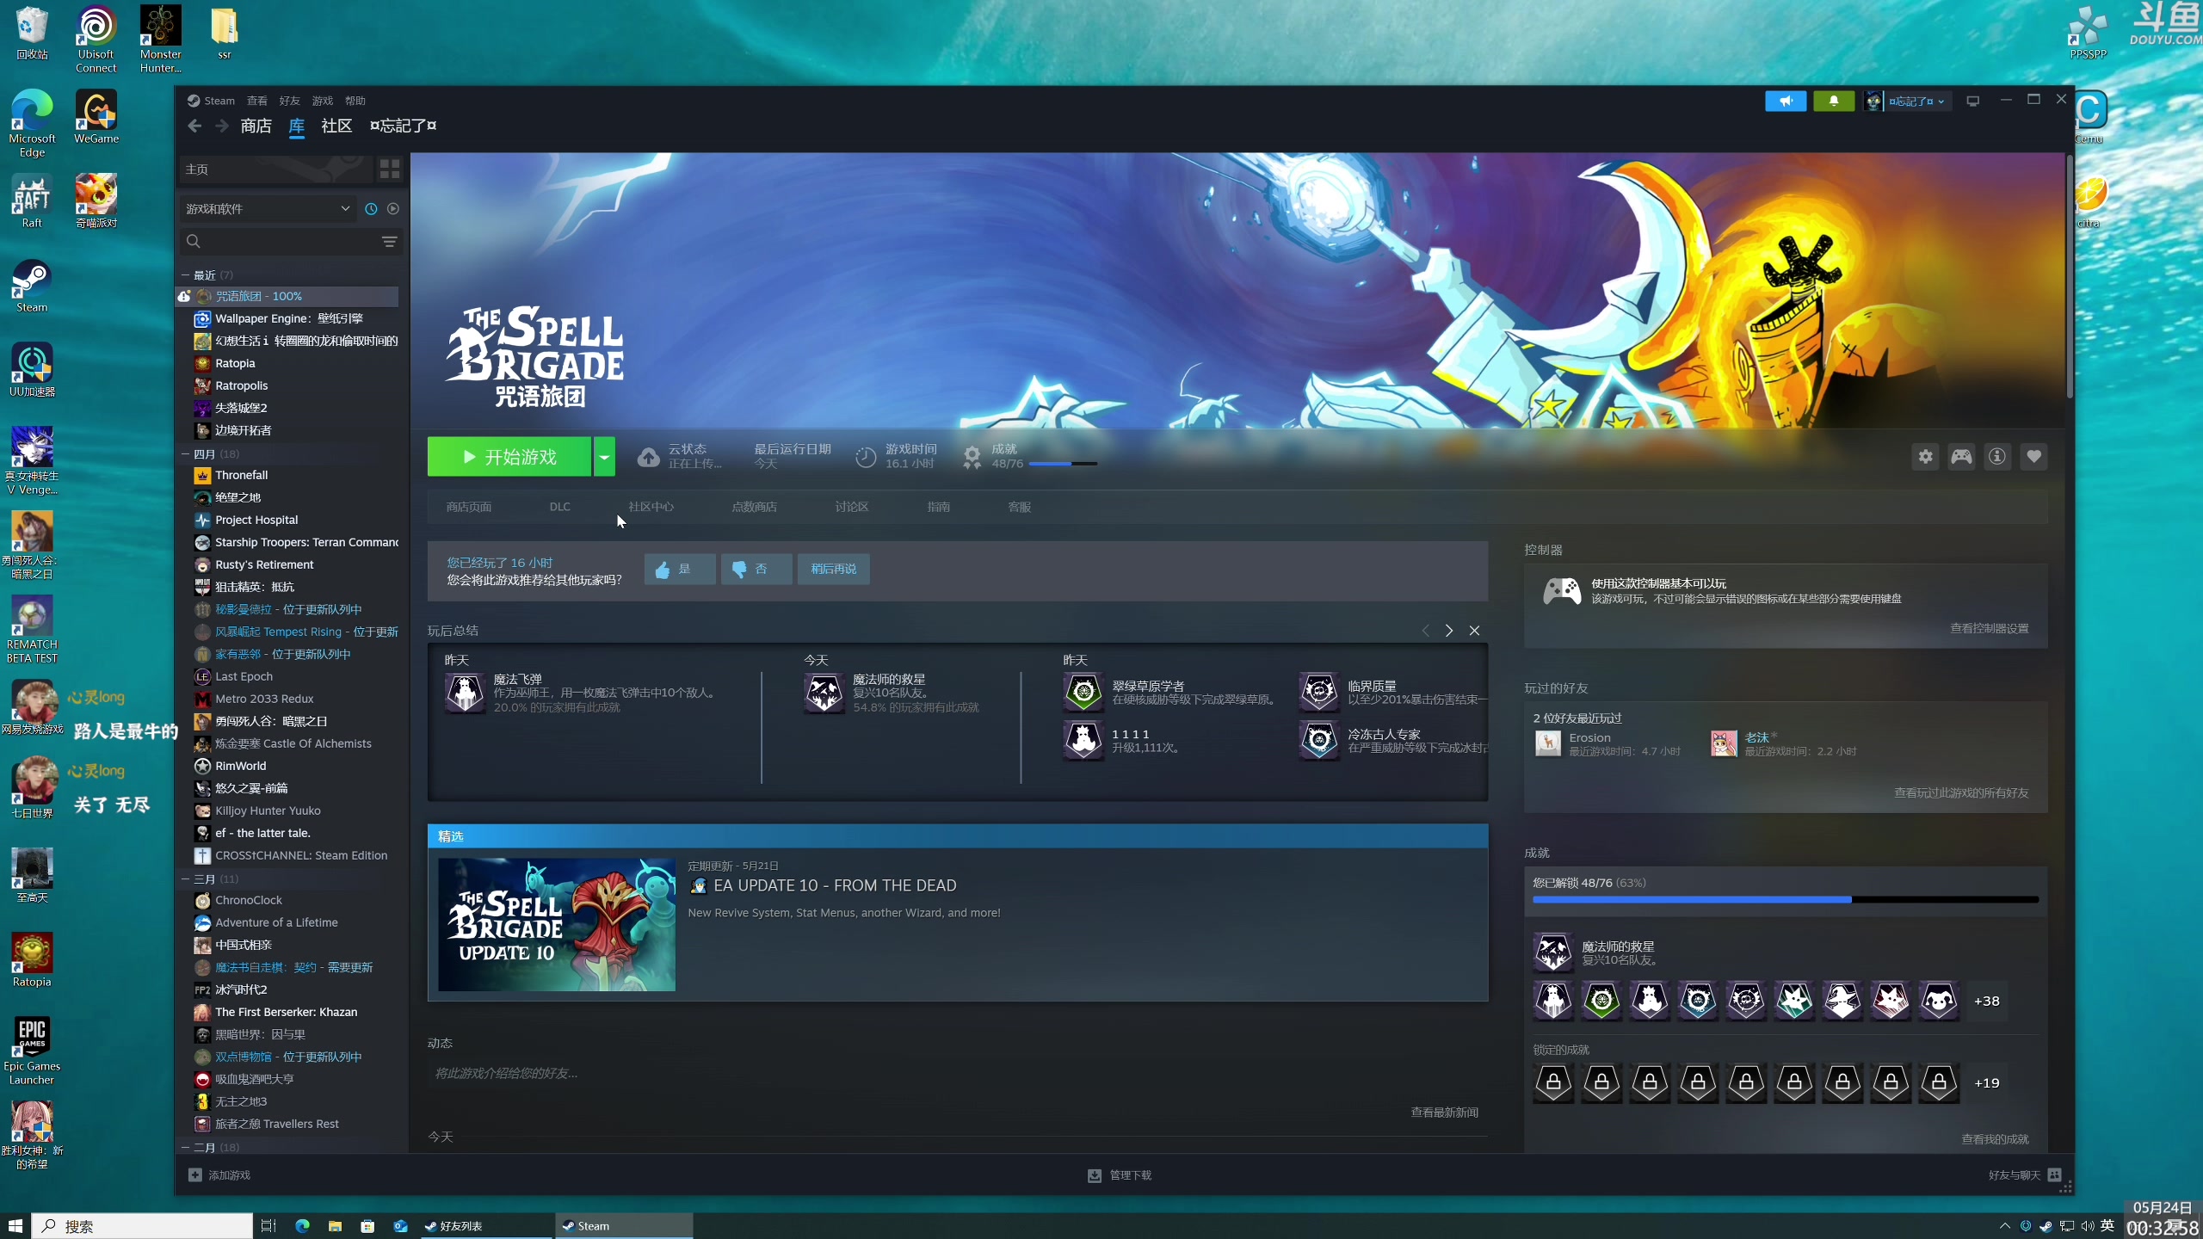Add game to favorites heart icon
Viewport: 2203px width, 1239px height.
2033,457
